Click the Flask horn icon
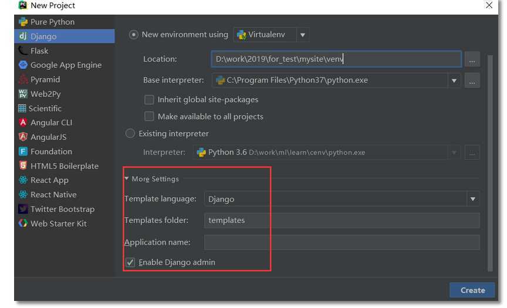 click(x=23, y=50)
